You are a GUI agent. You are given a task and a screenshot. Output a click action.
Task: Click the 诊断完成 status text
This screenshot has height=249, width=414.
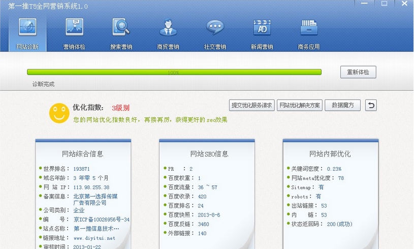43,84
